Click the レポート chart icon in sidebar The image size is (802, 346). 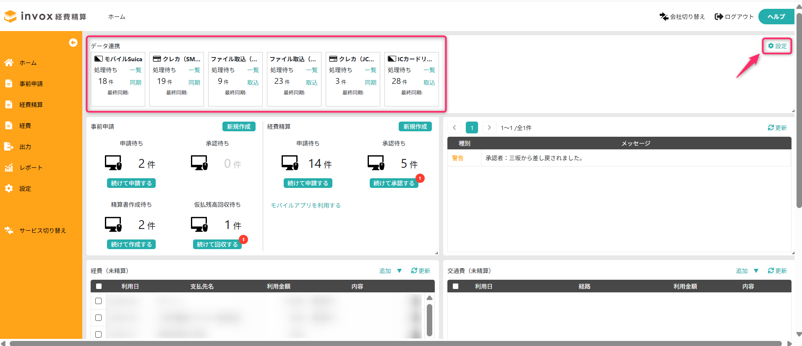[x=9, y=168]
